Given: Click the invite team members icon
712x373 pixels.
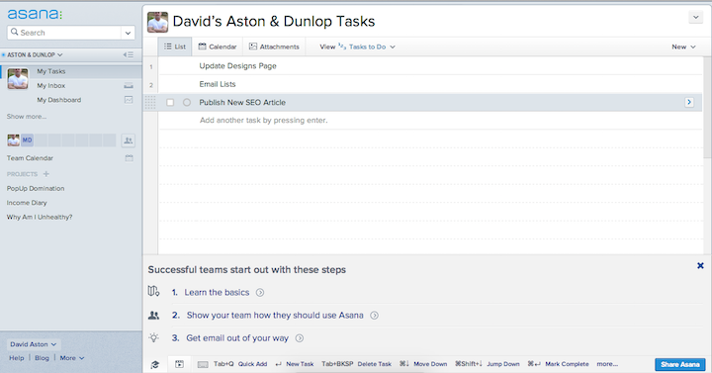Looking at the screenshot, I should click(129, 140).
